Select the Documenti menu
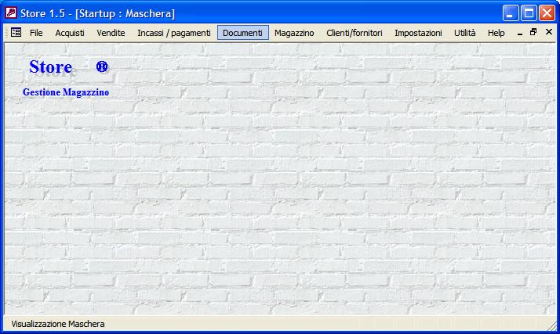The height and width of the screenshot is (334, 560). tap(242, 33)
